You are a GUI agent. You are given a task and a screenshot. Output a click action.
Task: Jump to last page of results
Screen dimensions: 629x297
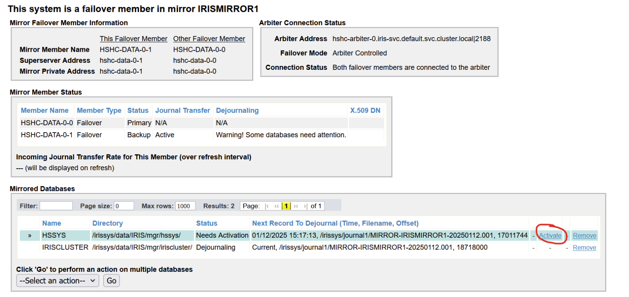[x=305, y=206]
